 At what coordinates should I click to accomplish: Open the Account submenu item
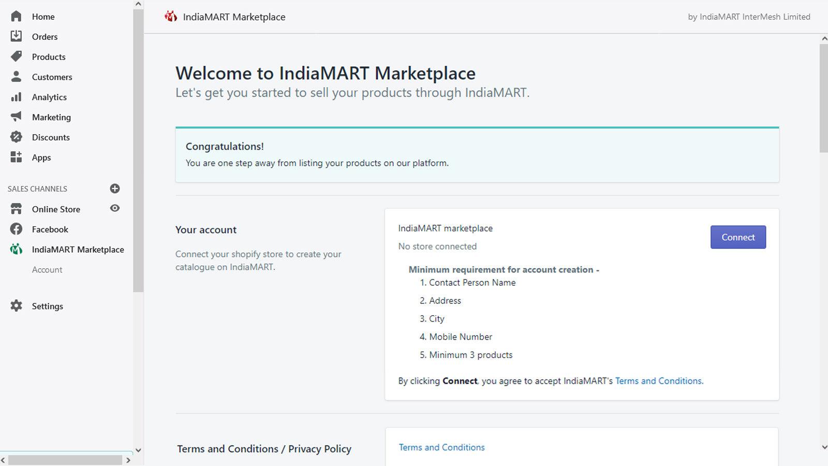[47, 269]
